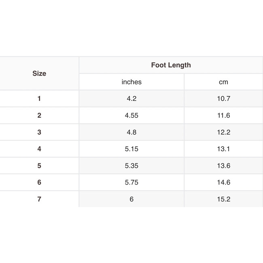Select the inches subheader cell

coord(131,82)
